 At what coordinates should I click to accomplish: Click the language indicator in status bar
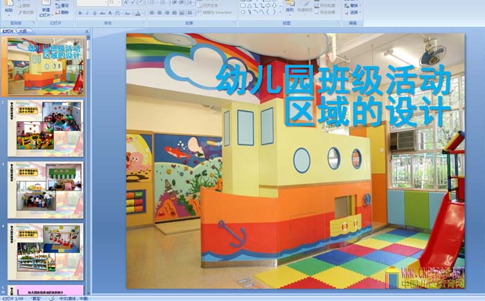[x=74, y=298]
